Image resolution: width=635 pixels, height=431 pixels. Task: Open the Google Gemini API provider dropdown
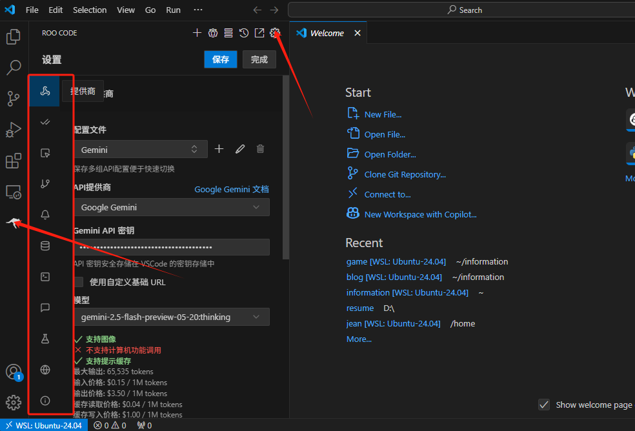172,207
